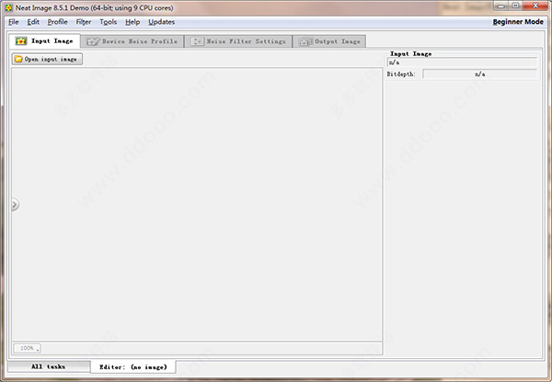Maximize the Neat Image window
This screenshot has height=382, width=552.
tap(516, 6)
